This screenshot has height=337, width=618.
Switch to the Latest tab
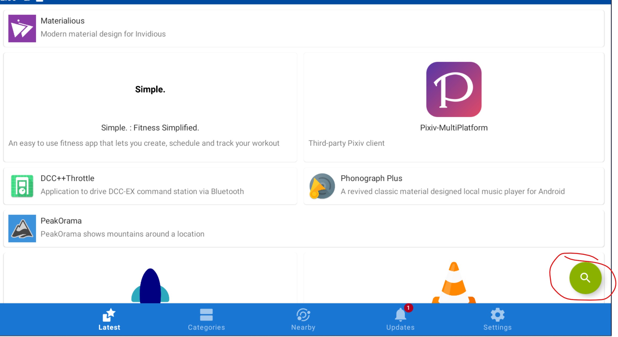point(109,319)
